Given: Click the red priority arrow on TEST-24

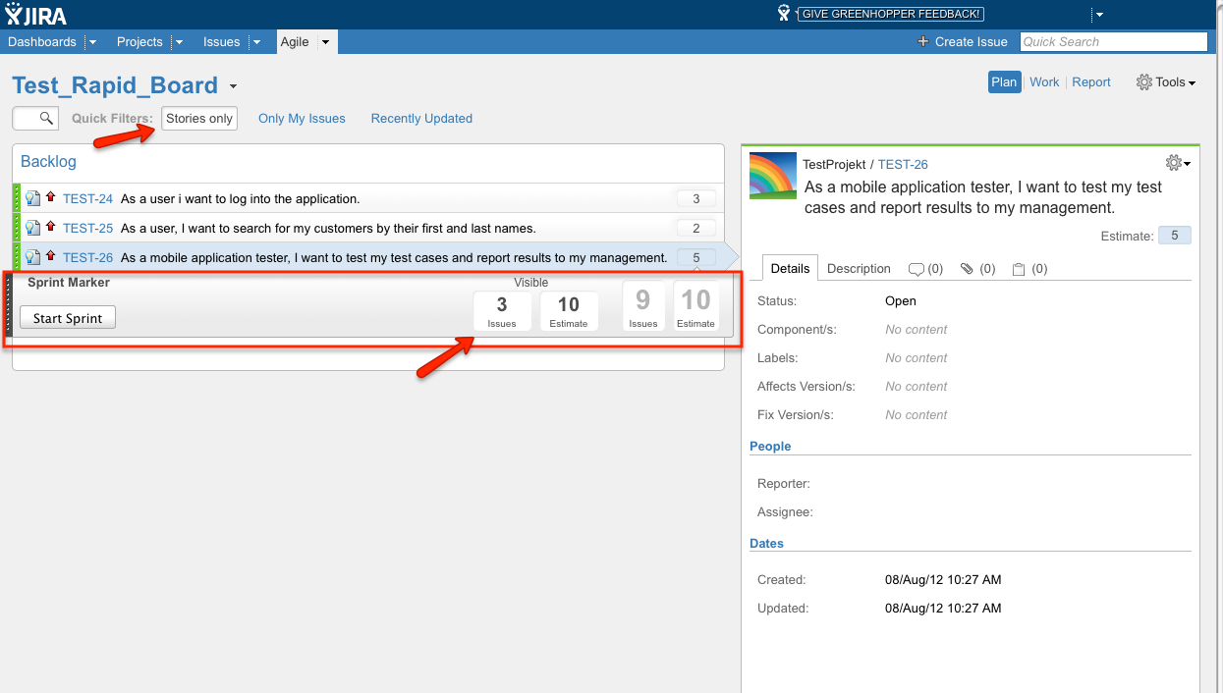Looking at the screenshot, I should tap(50, 197).
